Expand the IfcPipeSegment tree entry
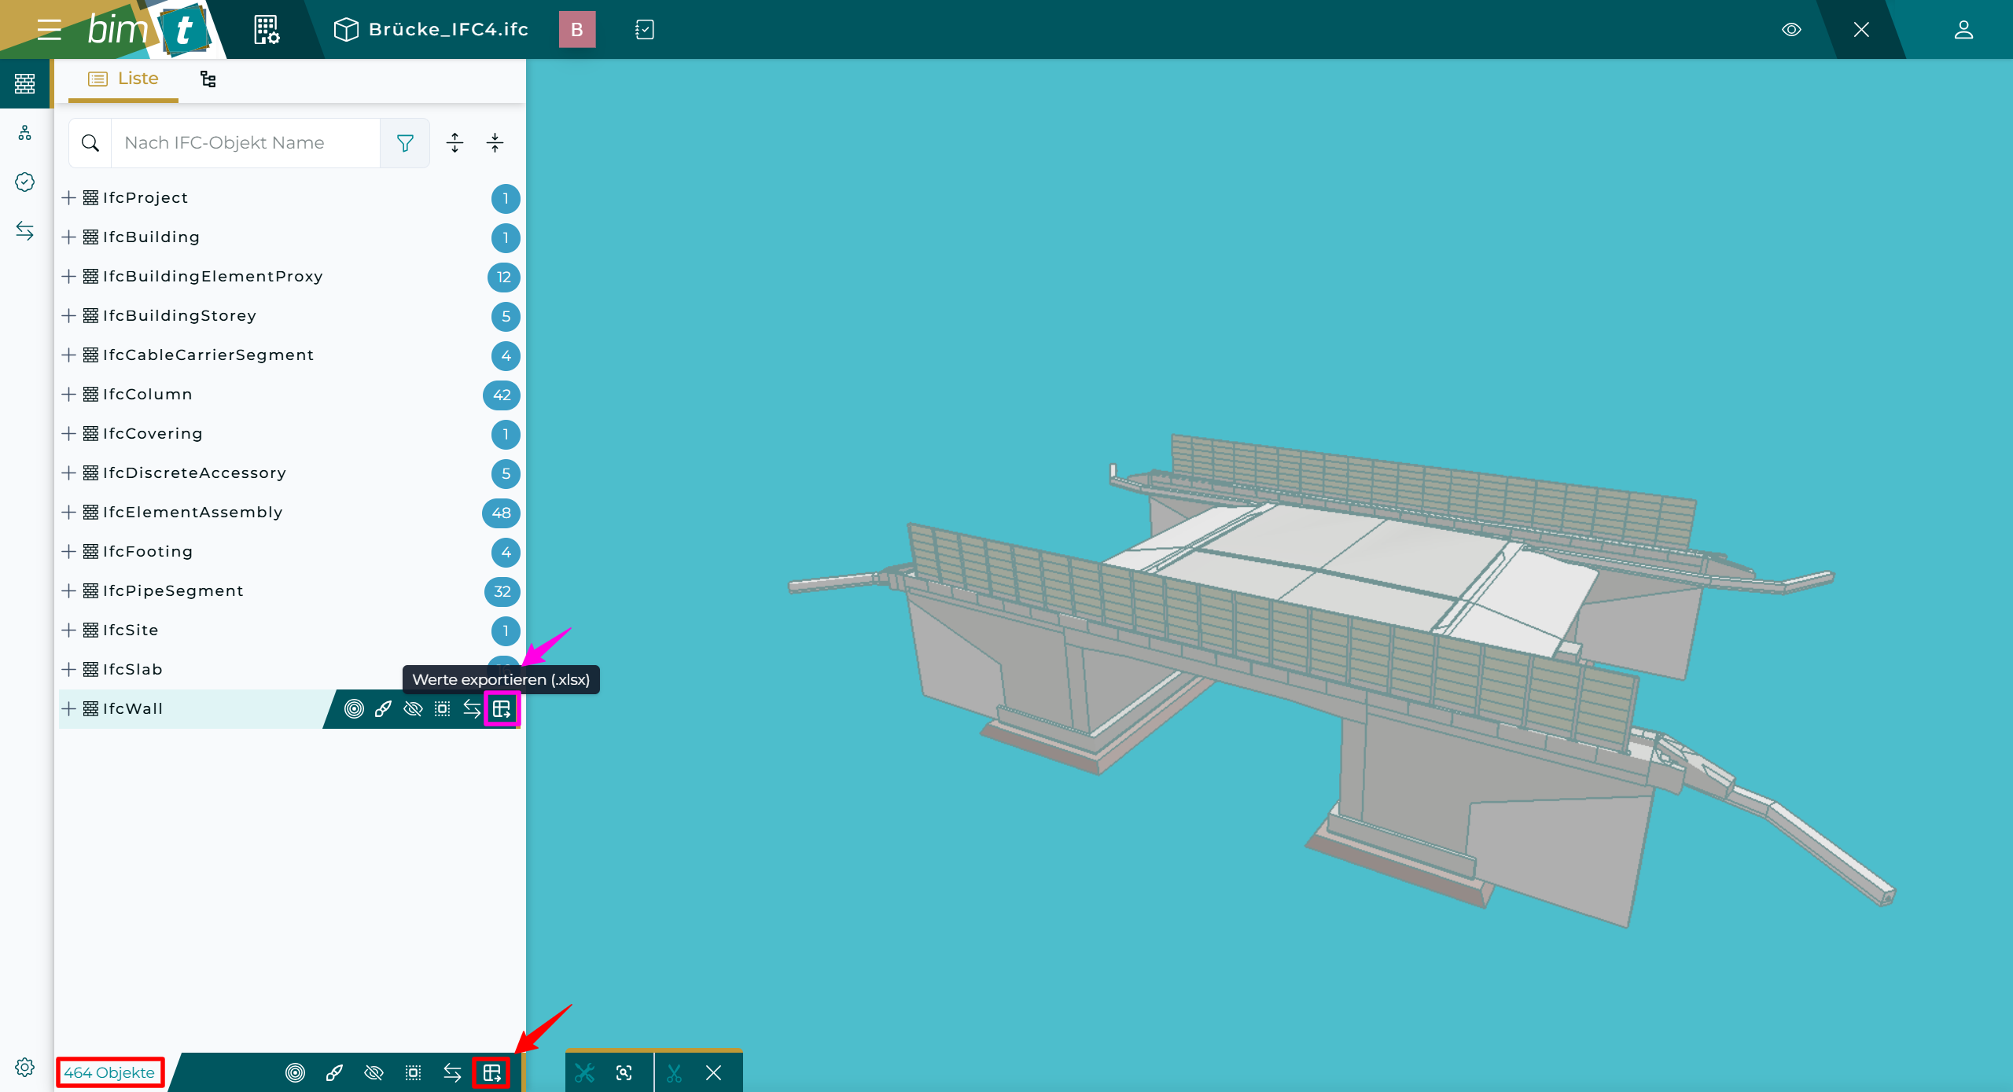Image resolution: width=2013 pixels, height=1092 pixels. click(69, 591)
